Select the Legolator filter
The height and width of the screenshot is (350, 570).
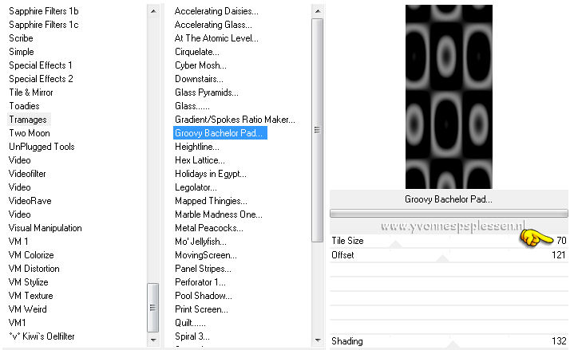point(196,187)
